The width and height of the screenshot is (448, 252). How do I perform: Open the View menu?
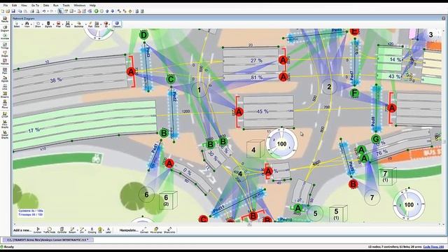24,5
